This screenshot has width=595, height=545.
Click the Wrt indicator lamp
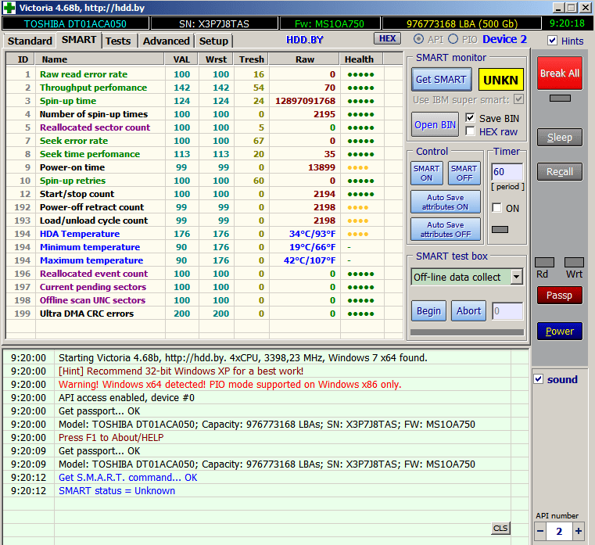[574, 262]
